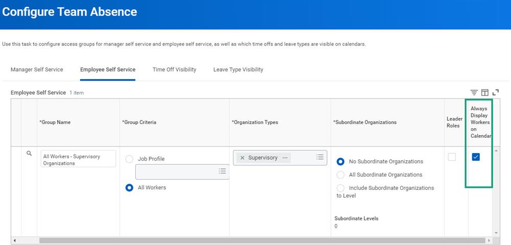
Task: Choose All Subordinate Organizations option
Action: coord(340,175)
